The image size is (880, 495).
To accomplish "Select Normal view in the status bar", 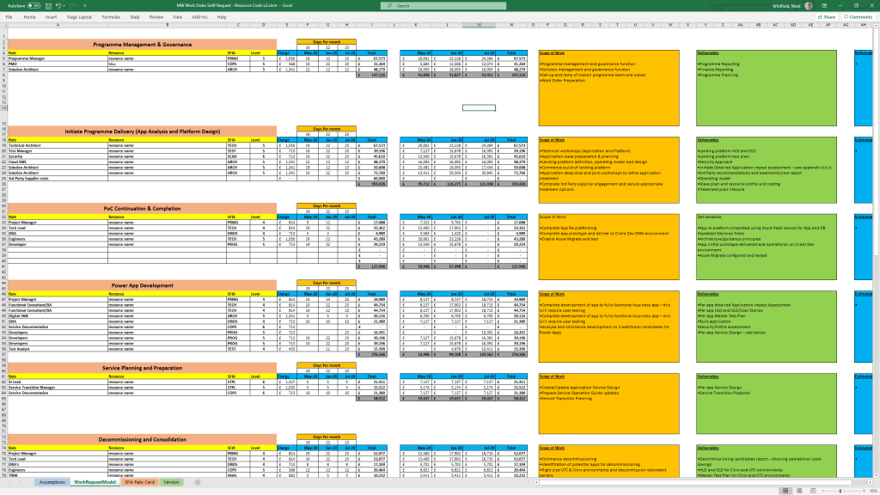I will point(785,490).
